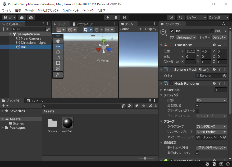Open Transform component more options menu
232x167 pixels.
pyautogui.click(x=225, y=45)
